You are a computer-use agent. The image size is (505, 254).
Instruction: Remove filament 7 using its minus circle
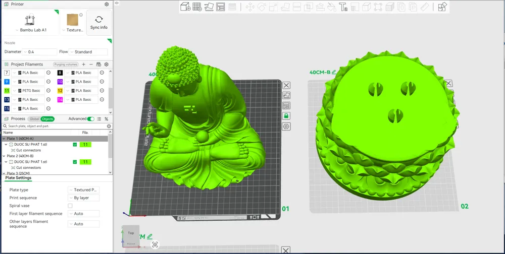point(48,73)
